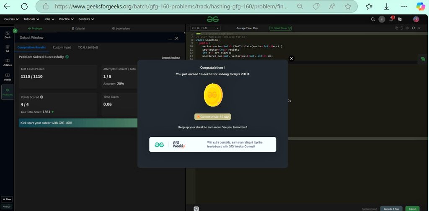
Task: Submit the solution with the Submit button
Action: click(x=412, y=208)
